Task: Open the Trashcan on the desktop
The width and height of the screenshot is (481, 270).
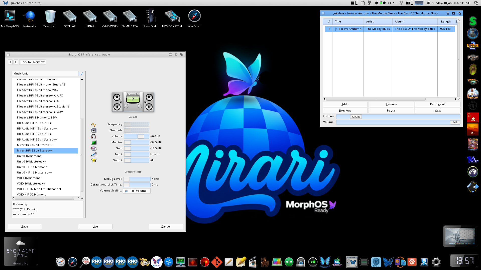Action: (50, 16)
